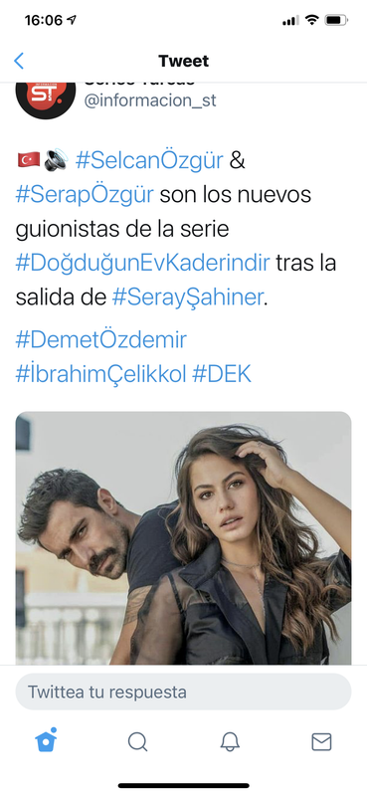This screenshot has width=367, height=796.
Task: Open hashtag #SerapÖzgür
Action: click(x=85, y=195)
